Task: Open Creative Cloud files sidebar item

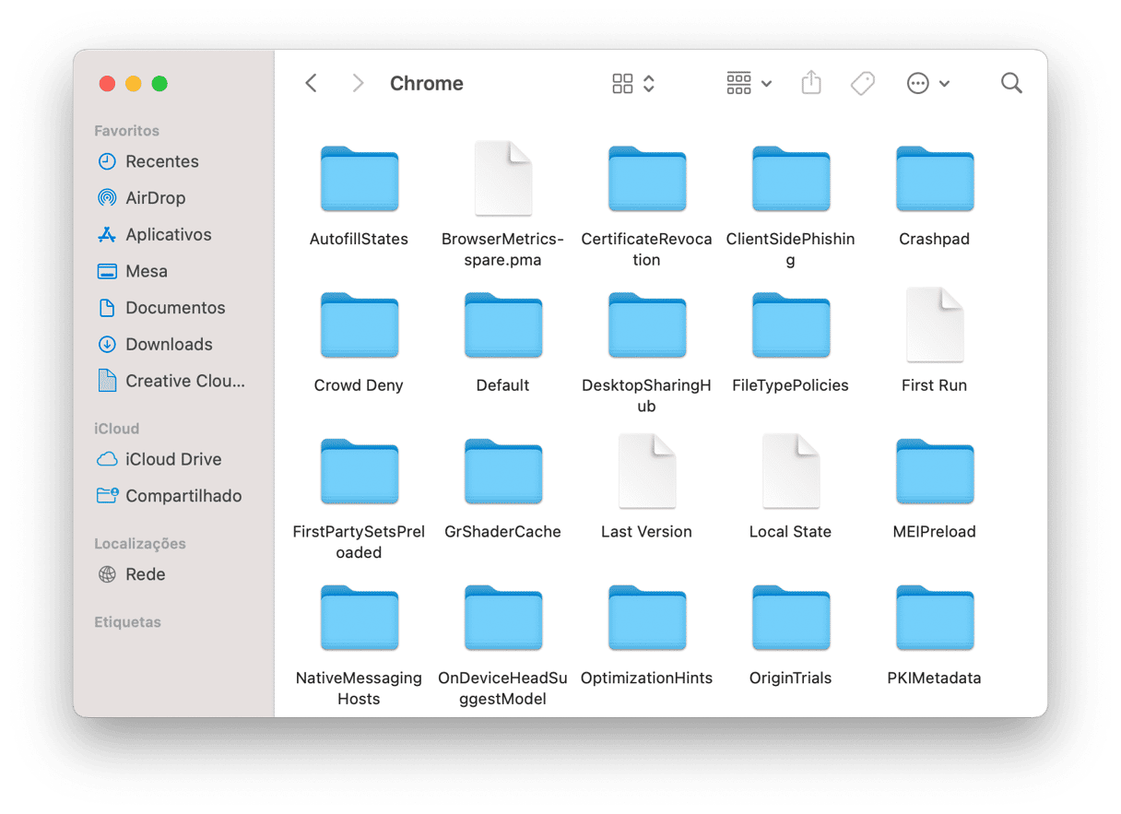Action: (x=173, y=381)
